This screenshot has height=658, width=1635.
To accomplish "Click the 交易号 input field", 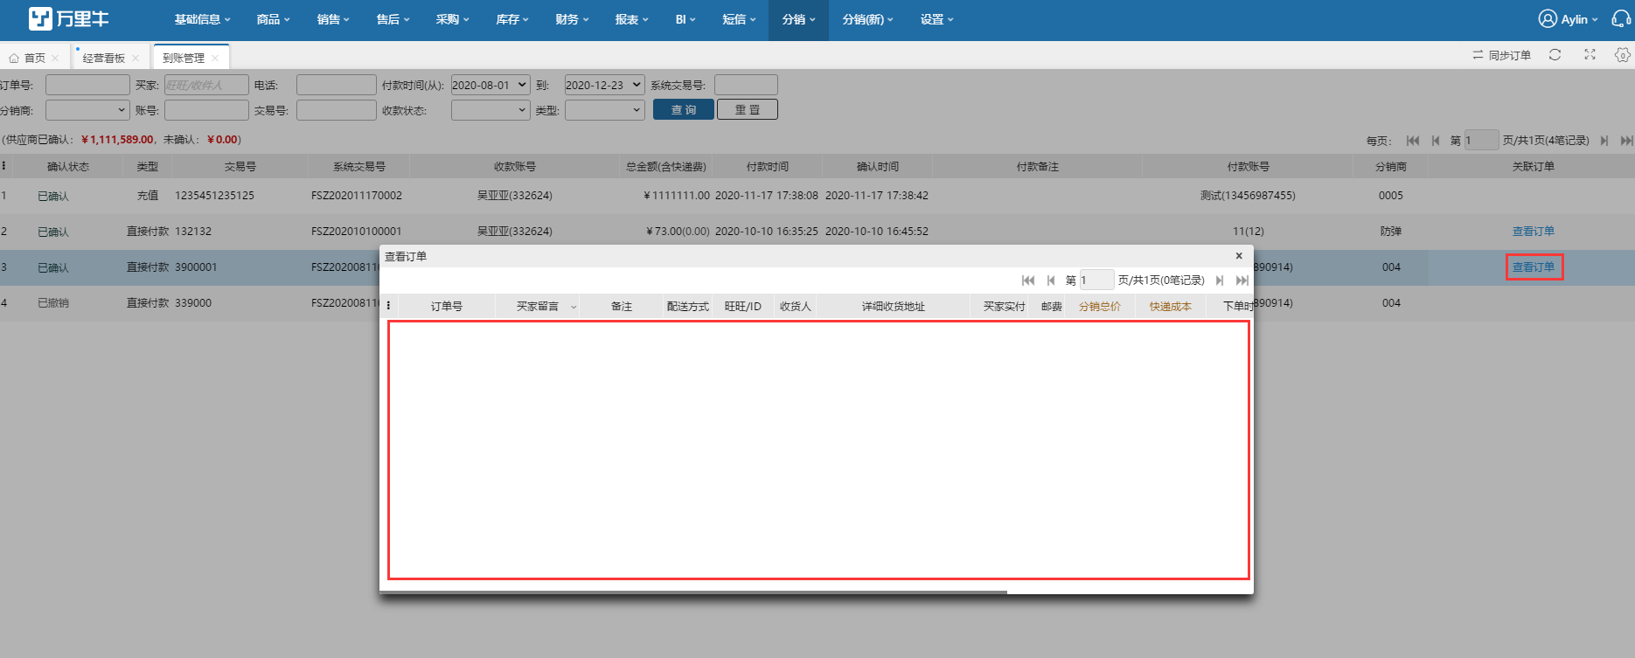I will click(337, 110).
